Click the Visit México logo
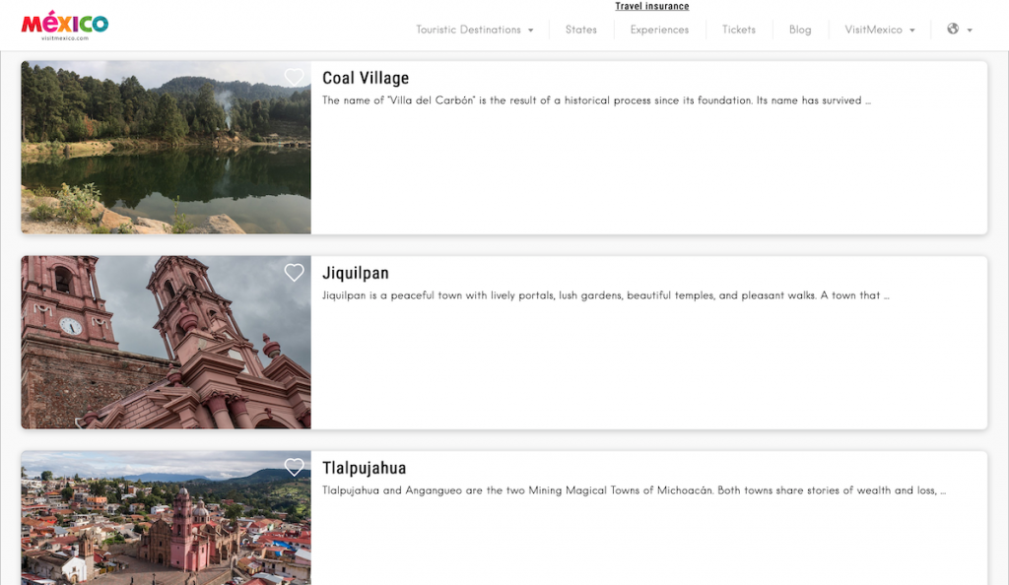Viewport: 1009px width, 585px height. pos(65,26)
